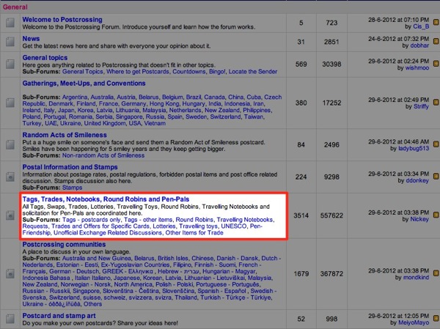Go to last post icon in Welcome row

[436, 22]
